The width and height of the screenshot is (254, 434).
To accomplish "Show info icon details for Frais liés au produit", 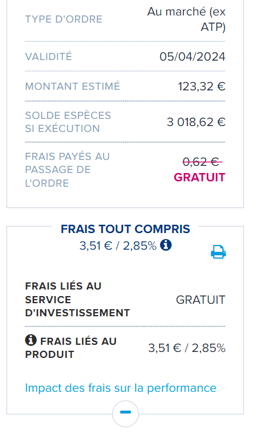I will pos(31,340).
